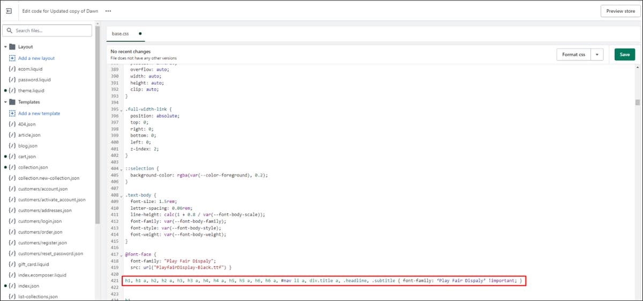
Task: Click the Preview store button
Action: (x=620, y=11)
